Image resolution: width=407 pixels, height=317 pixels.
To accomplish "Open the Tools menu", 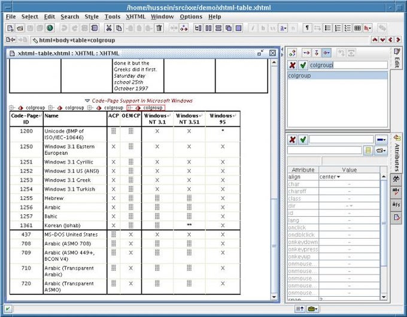I will click(x=112, y=17).
